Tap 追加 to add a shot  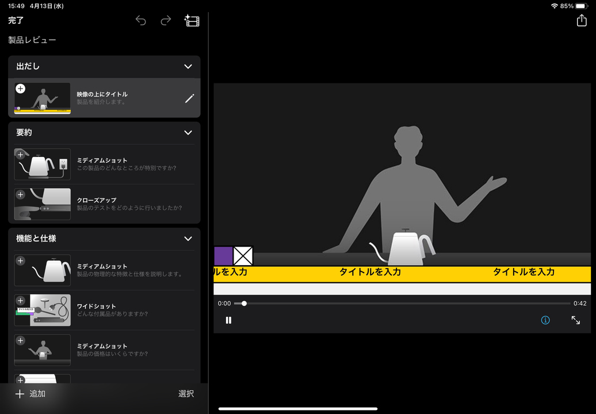click(30, 394)
